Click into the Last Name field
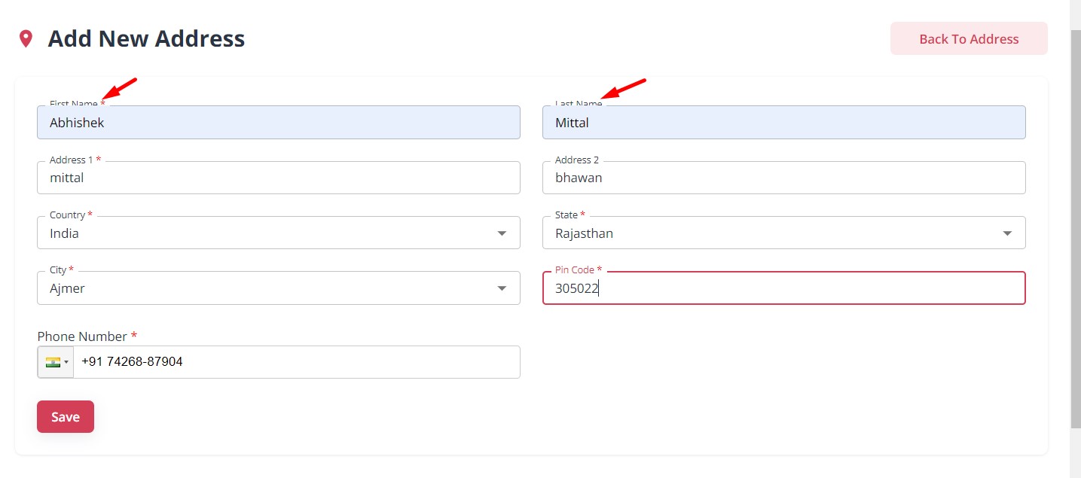Screen dimensions: 1081x478 [783, 123]
